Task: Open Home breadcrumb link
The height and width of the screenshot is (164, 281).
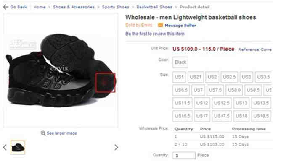Action: (x=40, y=7)
